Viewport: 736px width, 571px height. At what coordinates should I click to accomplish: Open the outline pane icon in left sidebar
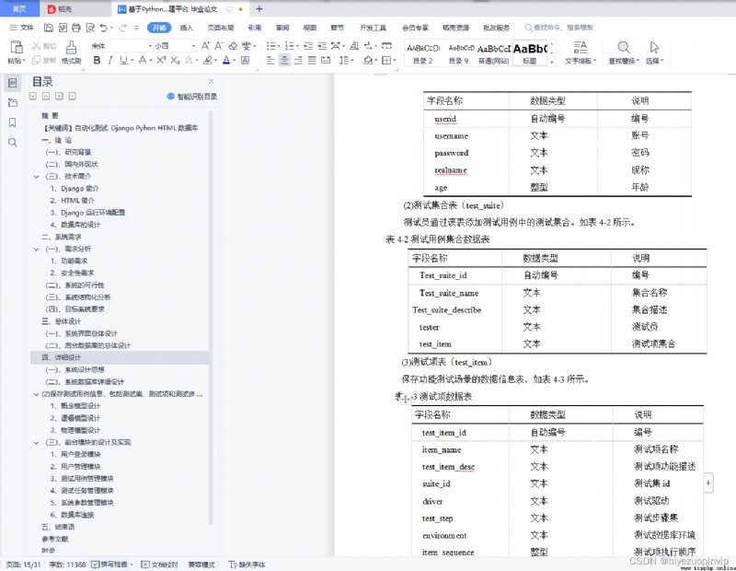tap(13, 83)
